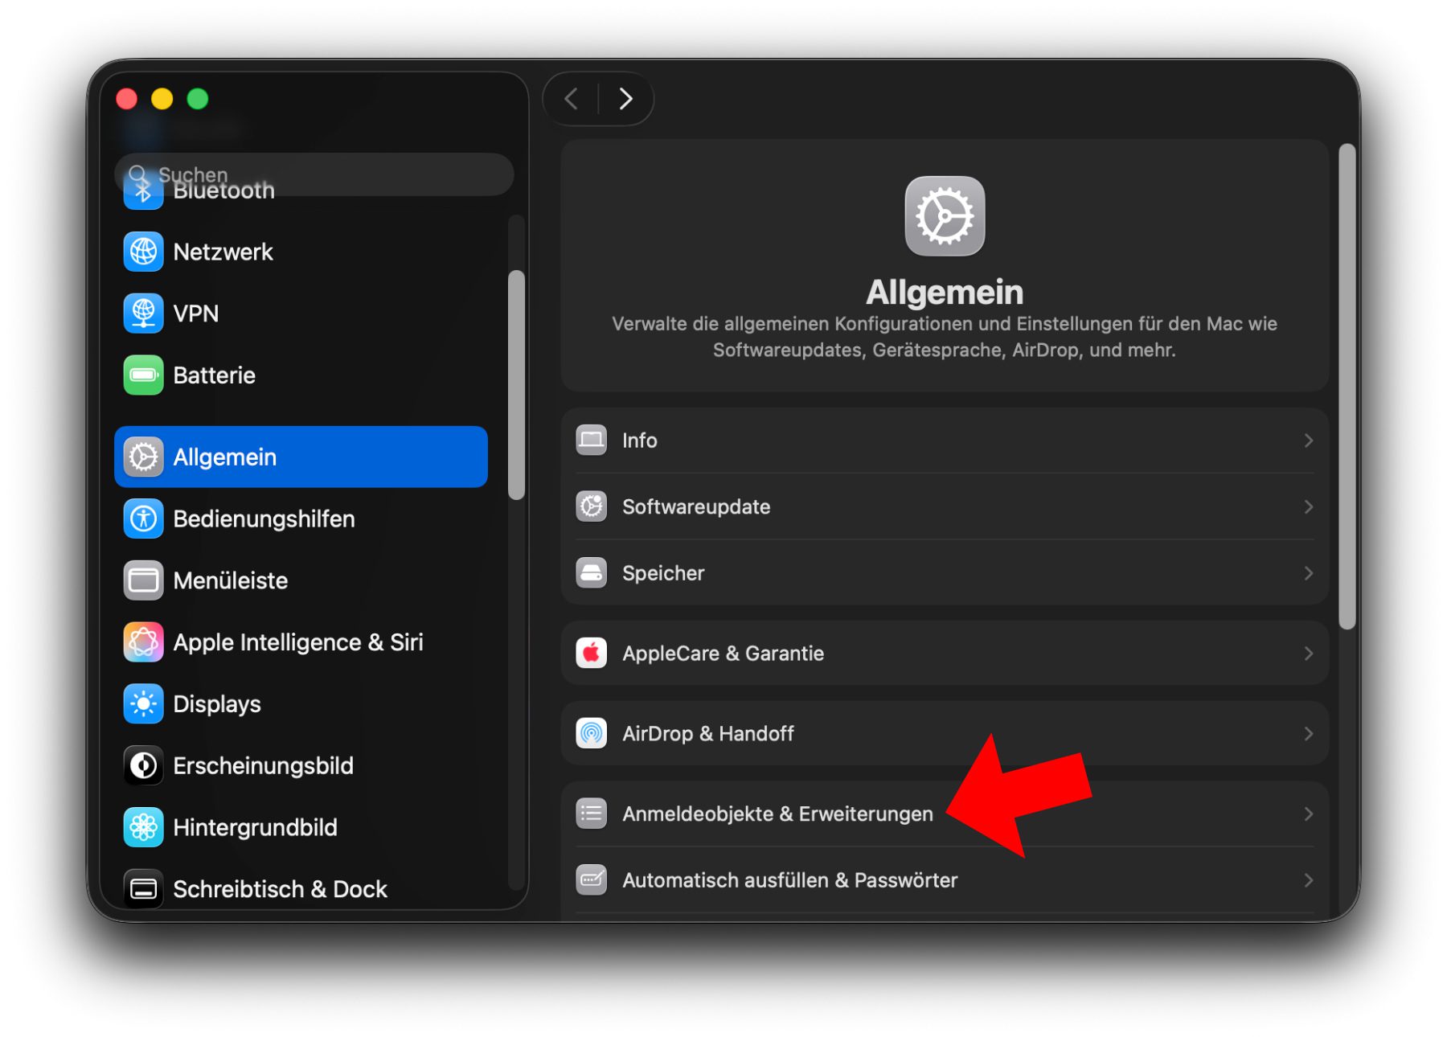This screenshot has height=1037, width=1447.
Task: Go forward with the right arrow button
Action: tap(625, 99)
